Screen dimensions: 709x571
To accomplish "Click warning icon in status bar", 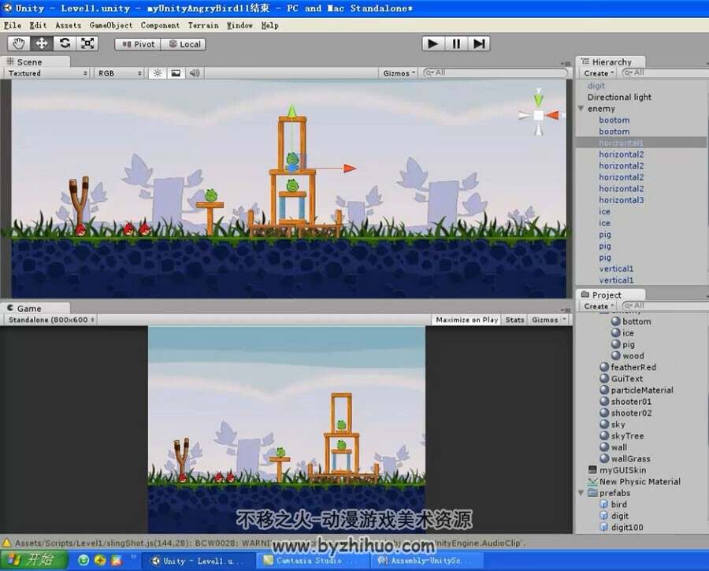I will (x=7, y=543).
